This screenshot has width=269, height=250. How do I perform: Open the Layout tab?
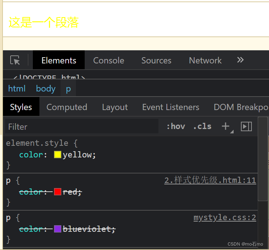click(x=115, y=107)
